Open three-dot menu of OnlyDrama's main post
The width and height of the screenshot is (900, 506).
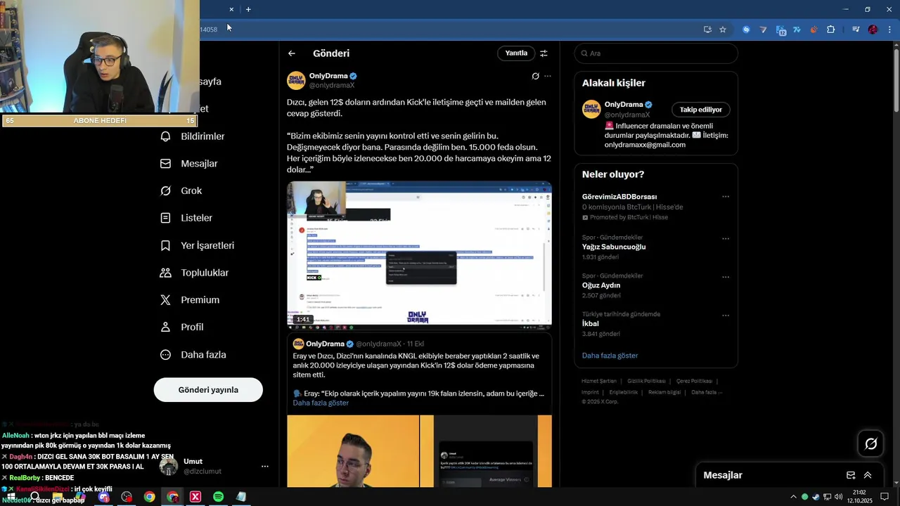click(x=548, y=76)
